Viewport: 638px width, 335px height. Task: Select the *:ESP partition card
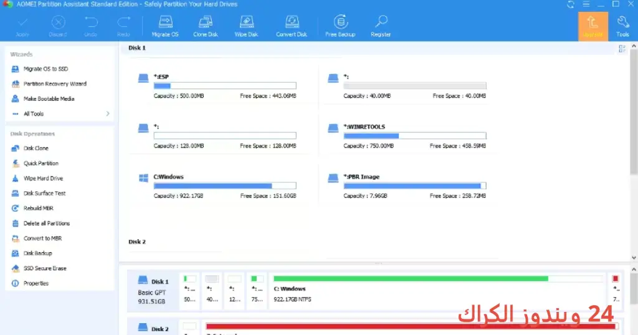[217, 86]
